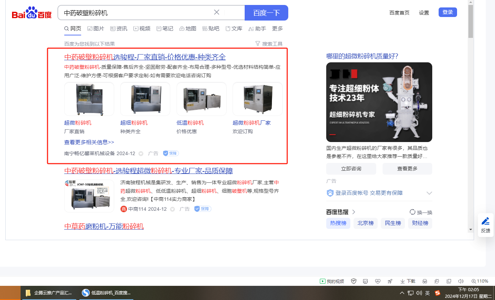The height and width of the screenshot is (300, 495).
Task: Select the 财经榜 tab
Action: tap(420, 223)
